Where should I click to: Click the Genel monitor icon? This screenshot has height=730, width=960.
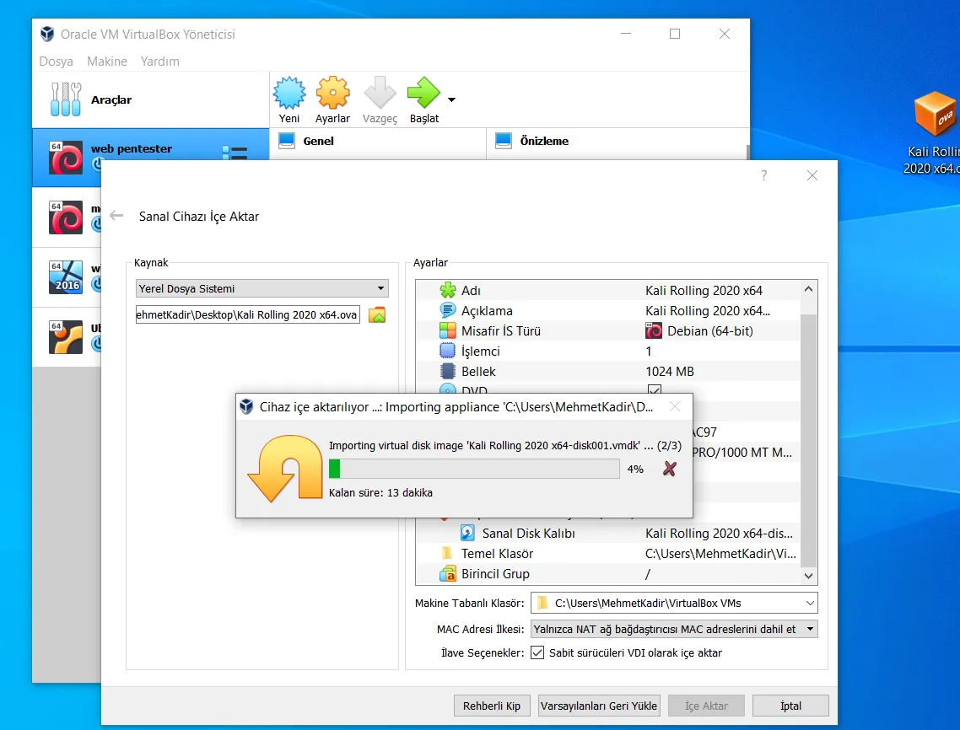pos(287,141)
